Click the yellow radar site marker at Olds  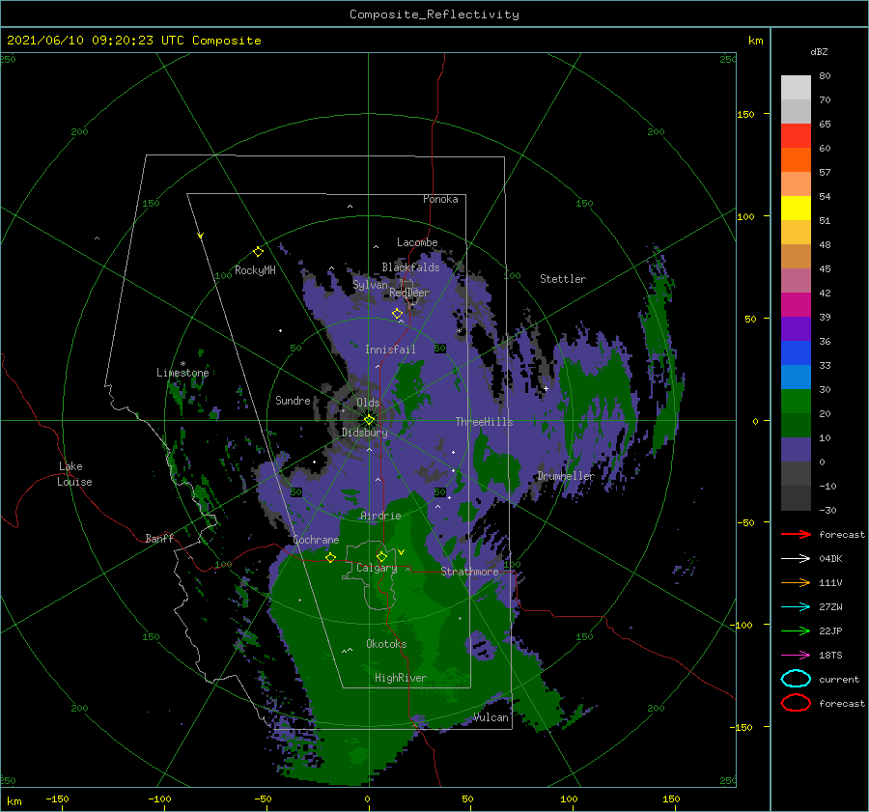pos(369,420)
